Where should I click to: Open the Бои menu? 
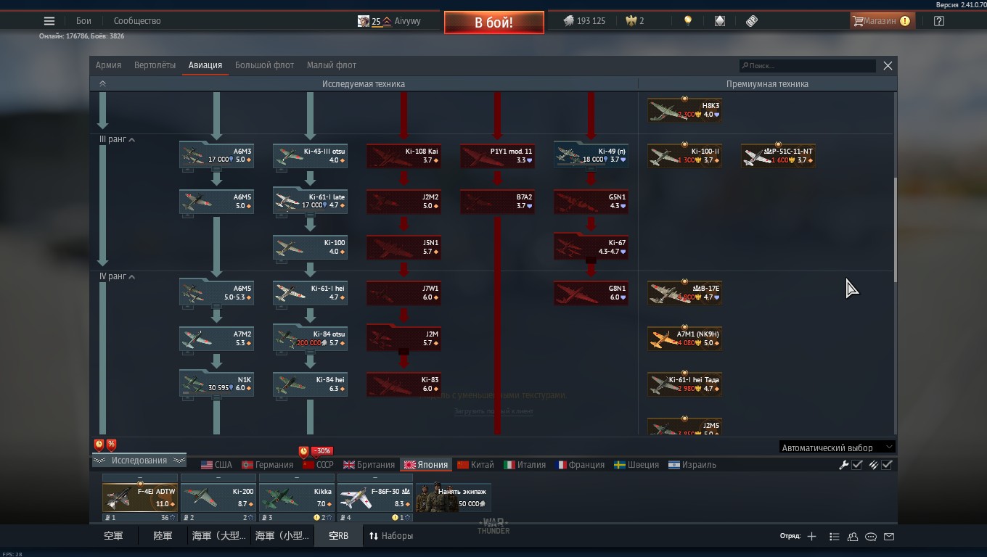pos(84,21)
